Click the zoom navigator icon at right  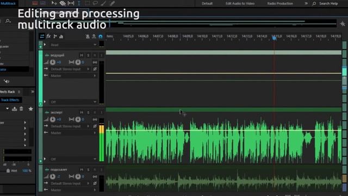(x=343, y=23)
